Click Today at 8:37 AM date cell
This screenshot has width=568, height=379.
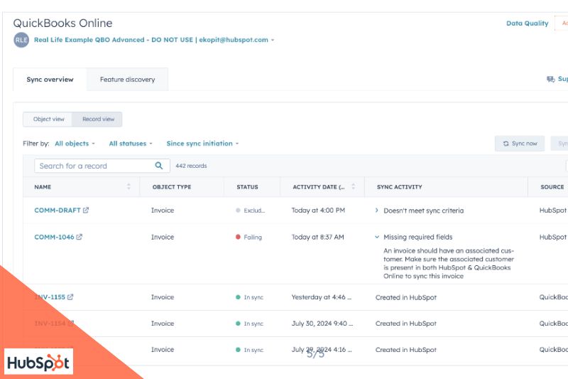pyautogui.click(x=317, y=237)
